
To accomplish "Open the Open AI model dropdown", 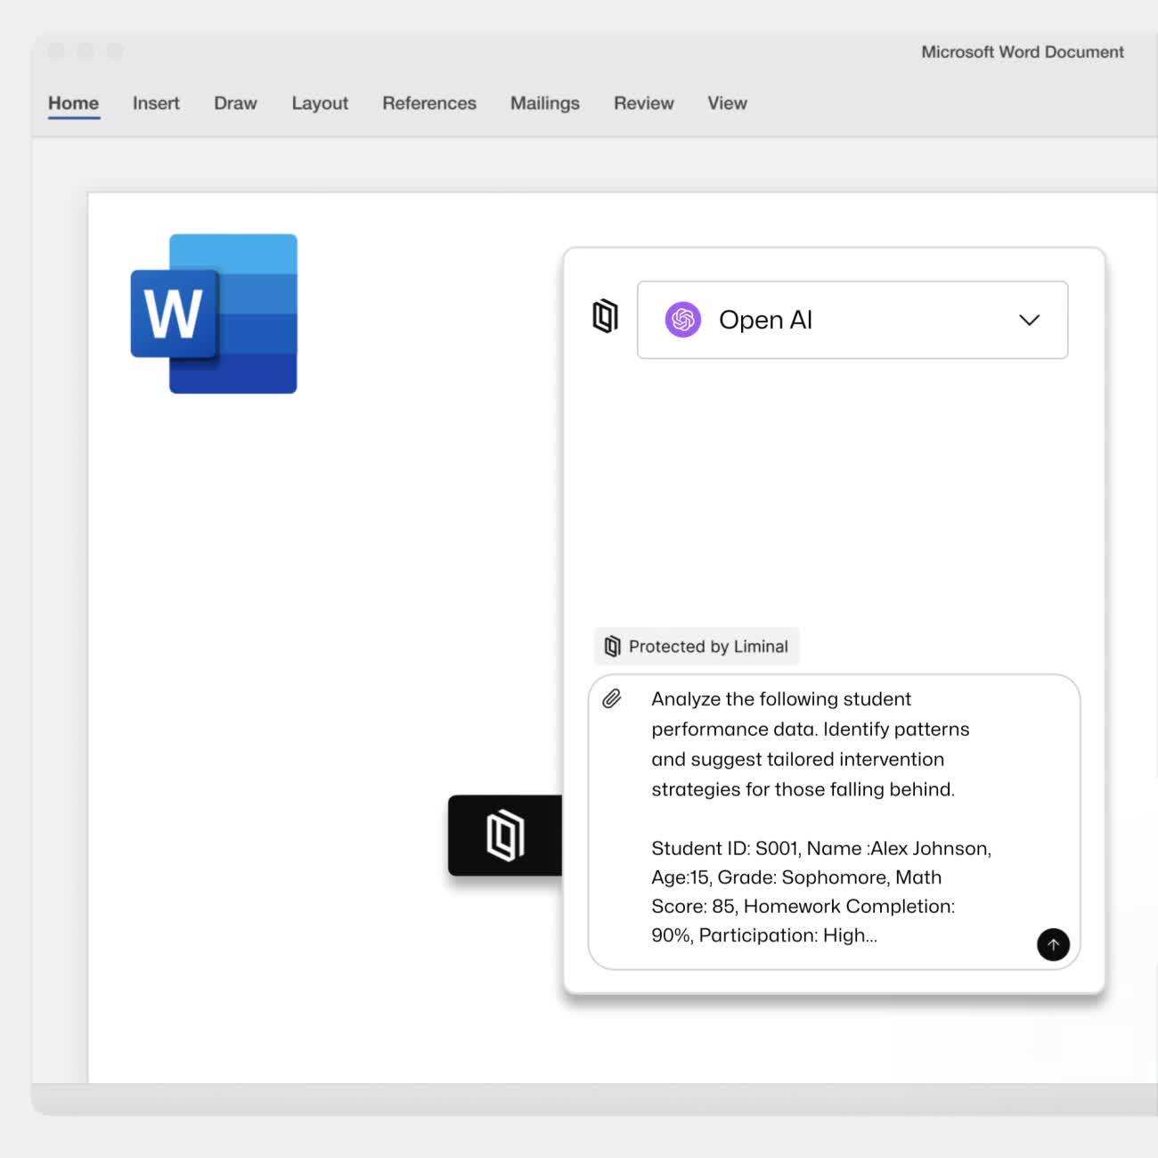I will [852, 320].
